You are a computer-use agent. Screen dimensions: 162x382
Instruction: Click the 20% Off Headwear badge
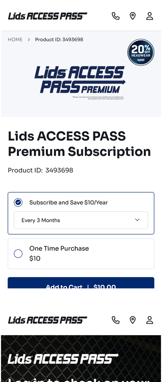coord(141,52)
